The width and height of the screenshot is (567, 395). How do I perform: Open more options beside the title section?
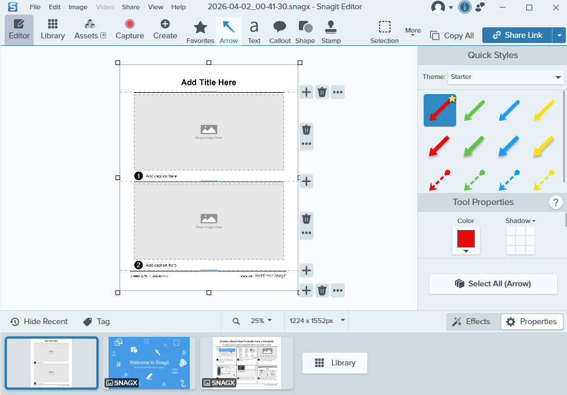338,92
